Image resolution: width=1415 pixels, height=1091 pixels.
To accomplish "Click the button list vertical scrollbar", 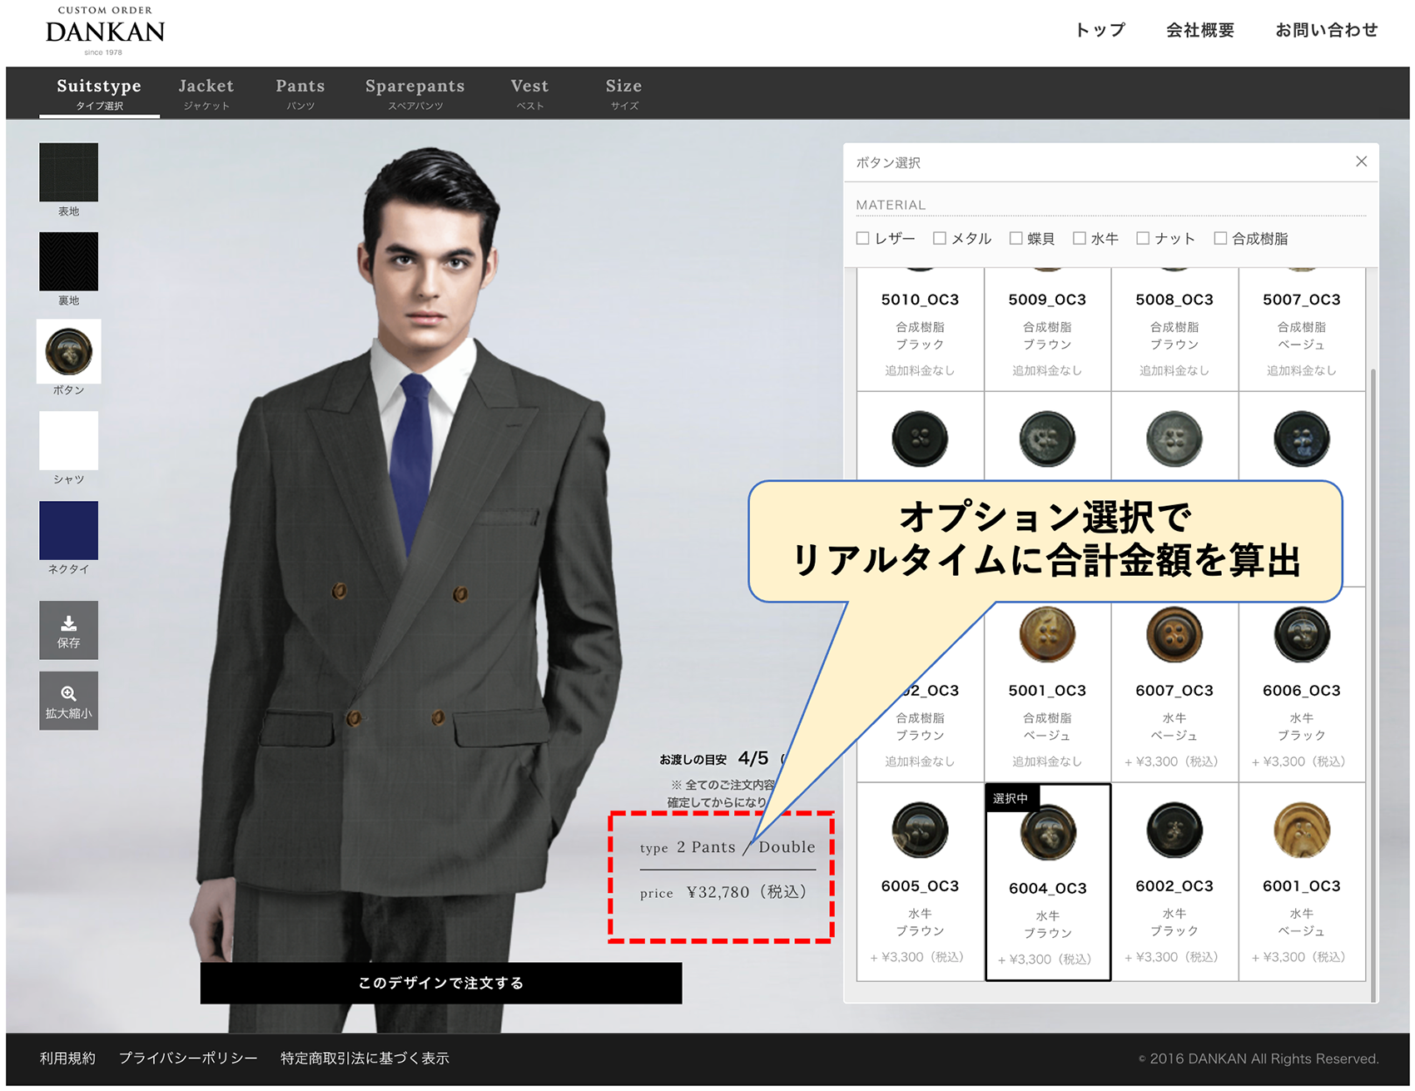I will pyautogui.click(x=1373, y=666).
